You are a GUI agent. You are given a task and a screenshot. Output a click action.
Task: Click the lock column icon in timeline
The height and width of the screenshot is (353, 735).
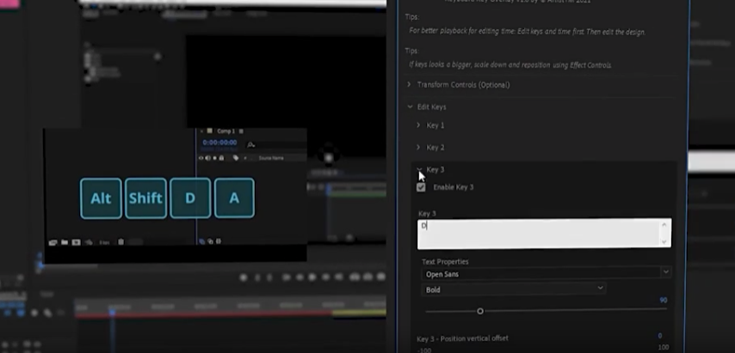point(223,158)
